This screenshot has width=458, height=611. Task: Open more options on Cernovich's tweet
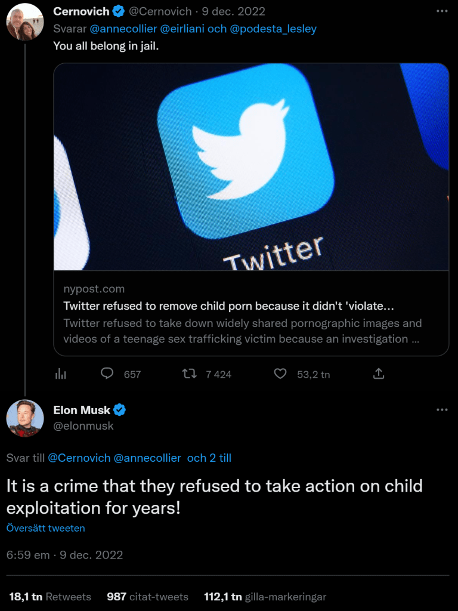click(441, 11)
